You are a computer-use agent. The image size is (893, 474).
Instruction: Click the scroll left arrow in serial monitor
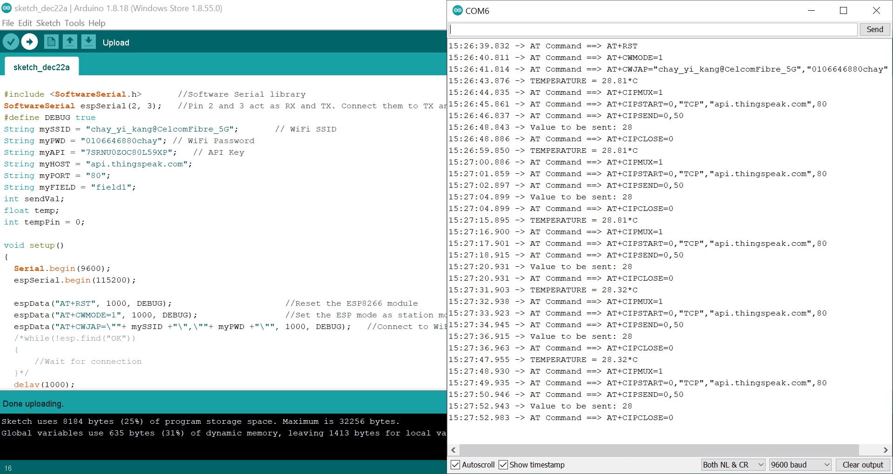click(454, 450)
